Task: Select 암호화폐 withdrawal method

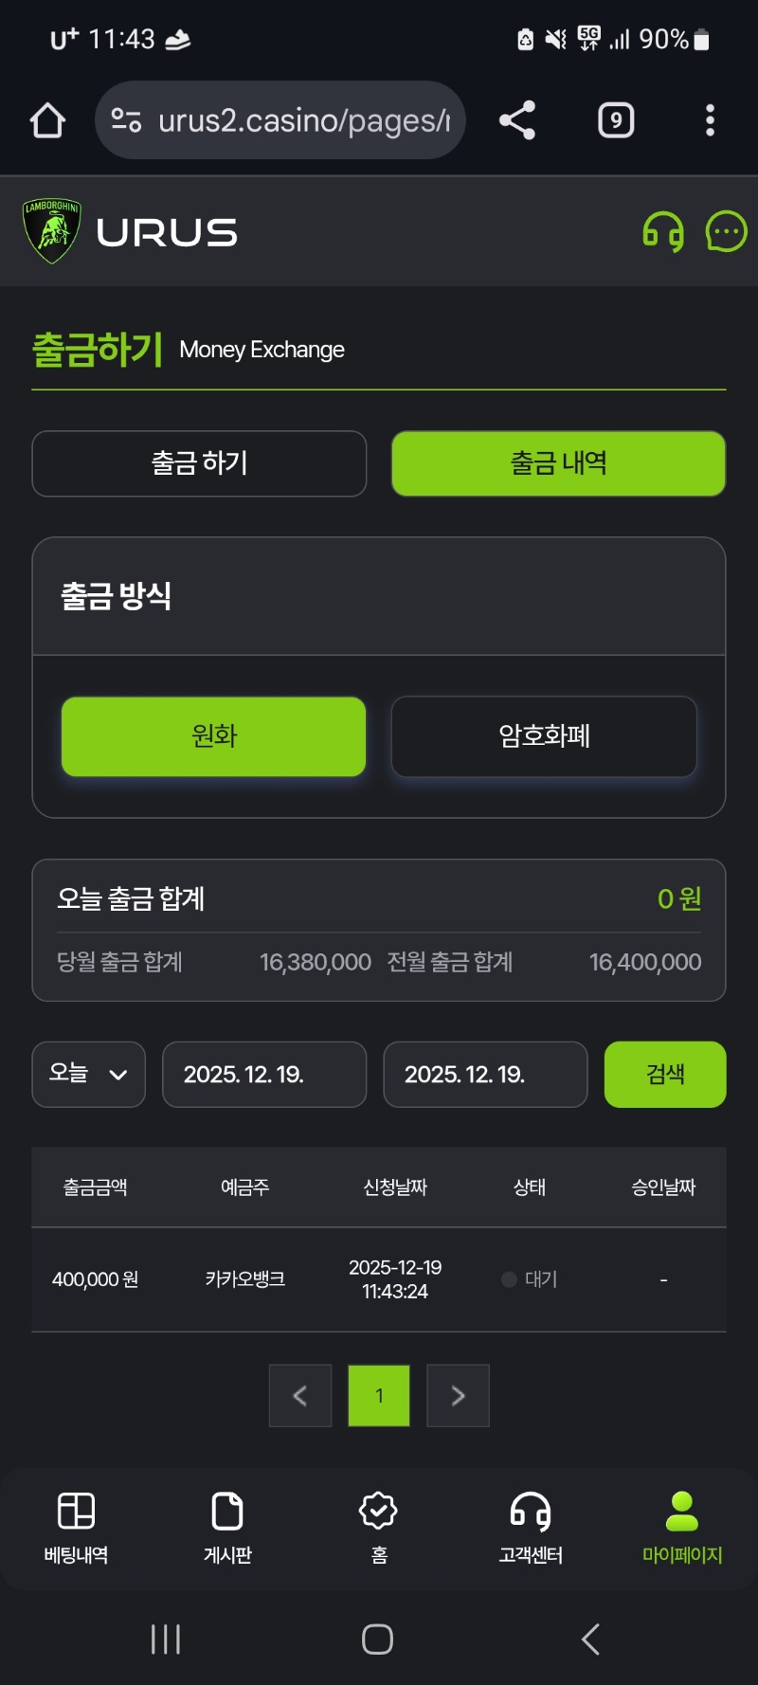Action: 544,736
